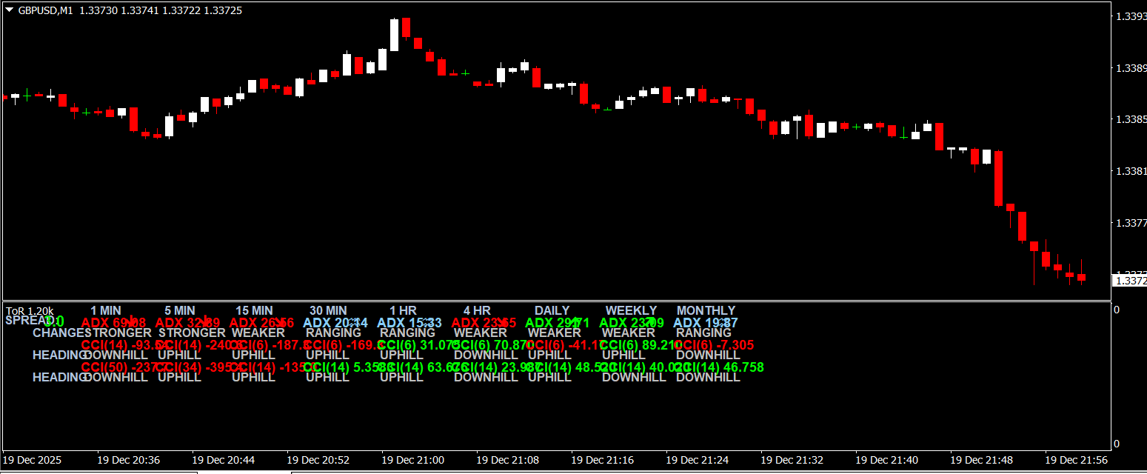The width and height of the screenshot is (1147, 474).
Task: Click the current price tag on the price axis
Action: click(1130, 281)
